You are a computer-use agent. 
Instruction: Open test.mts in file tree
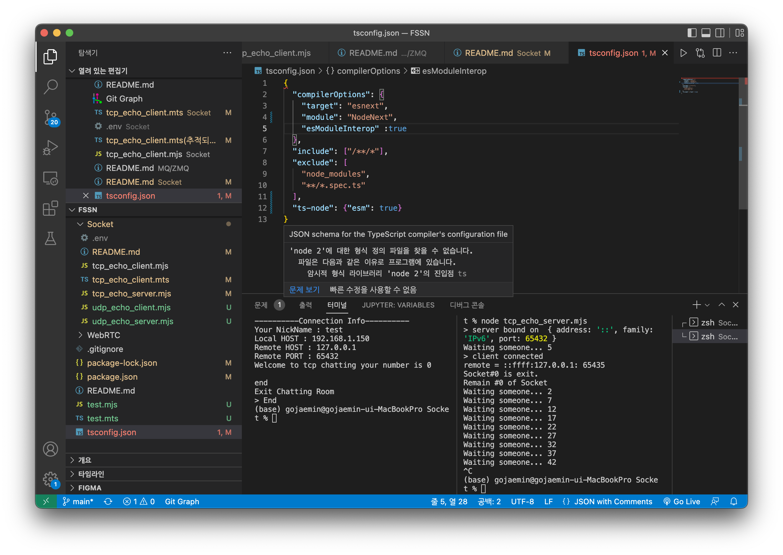[x=154, y=419]
